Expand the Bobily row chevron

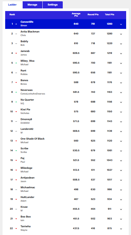121,44
